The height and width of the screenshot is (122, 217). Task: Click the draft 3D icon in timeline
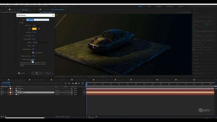click(x=69, y=83)
